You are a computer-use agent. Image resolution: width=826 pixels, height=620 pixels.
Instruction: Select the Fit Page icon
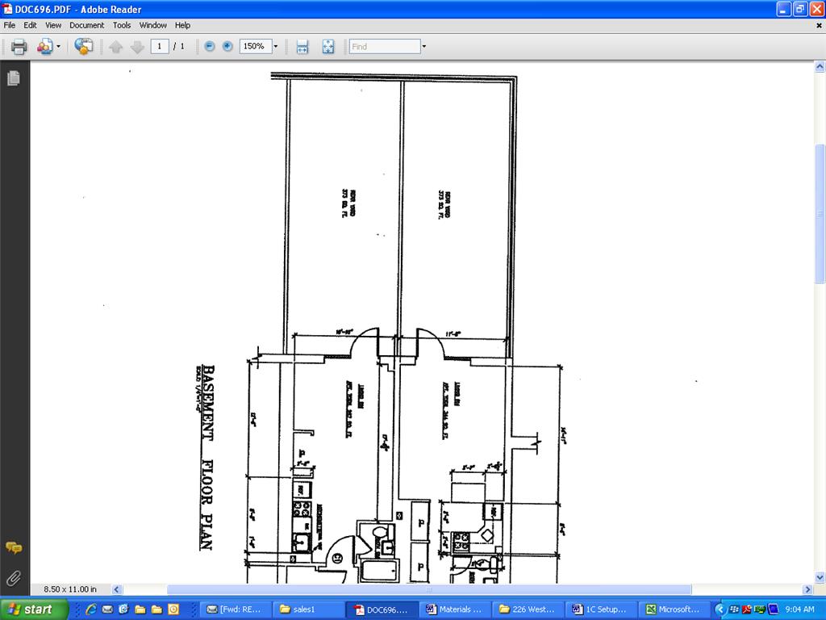click(328, 47)
